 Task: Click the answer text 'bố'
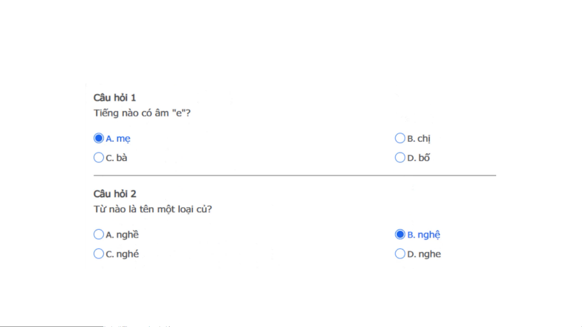point(424,158)
